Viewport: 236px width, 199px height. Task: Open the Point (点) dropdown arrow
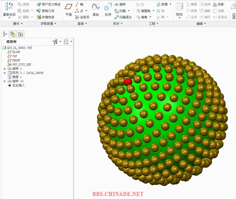(x=86, y=11)
